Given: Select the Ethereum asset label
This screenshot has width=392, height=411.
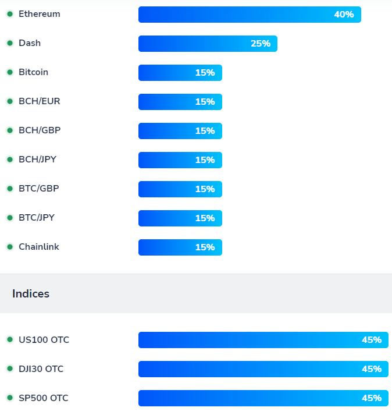Looking at the screenshot, I should click(39, 14).
